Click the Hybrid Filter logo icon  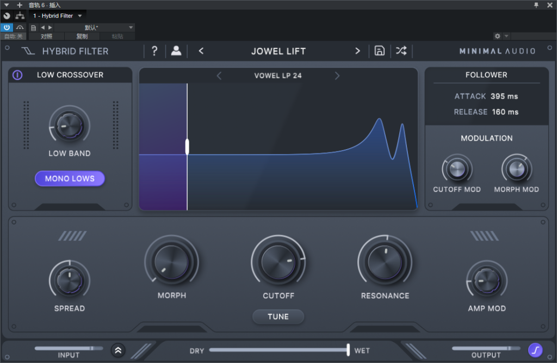[28, 51]
